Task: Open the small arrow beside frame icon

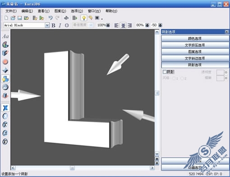Action: coord(102,19)
